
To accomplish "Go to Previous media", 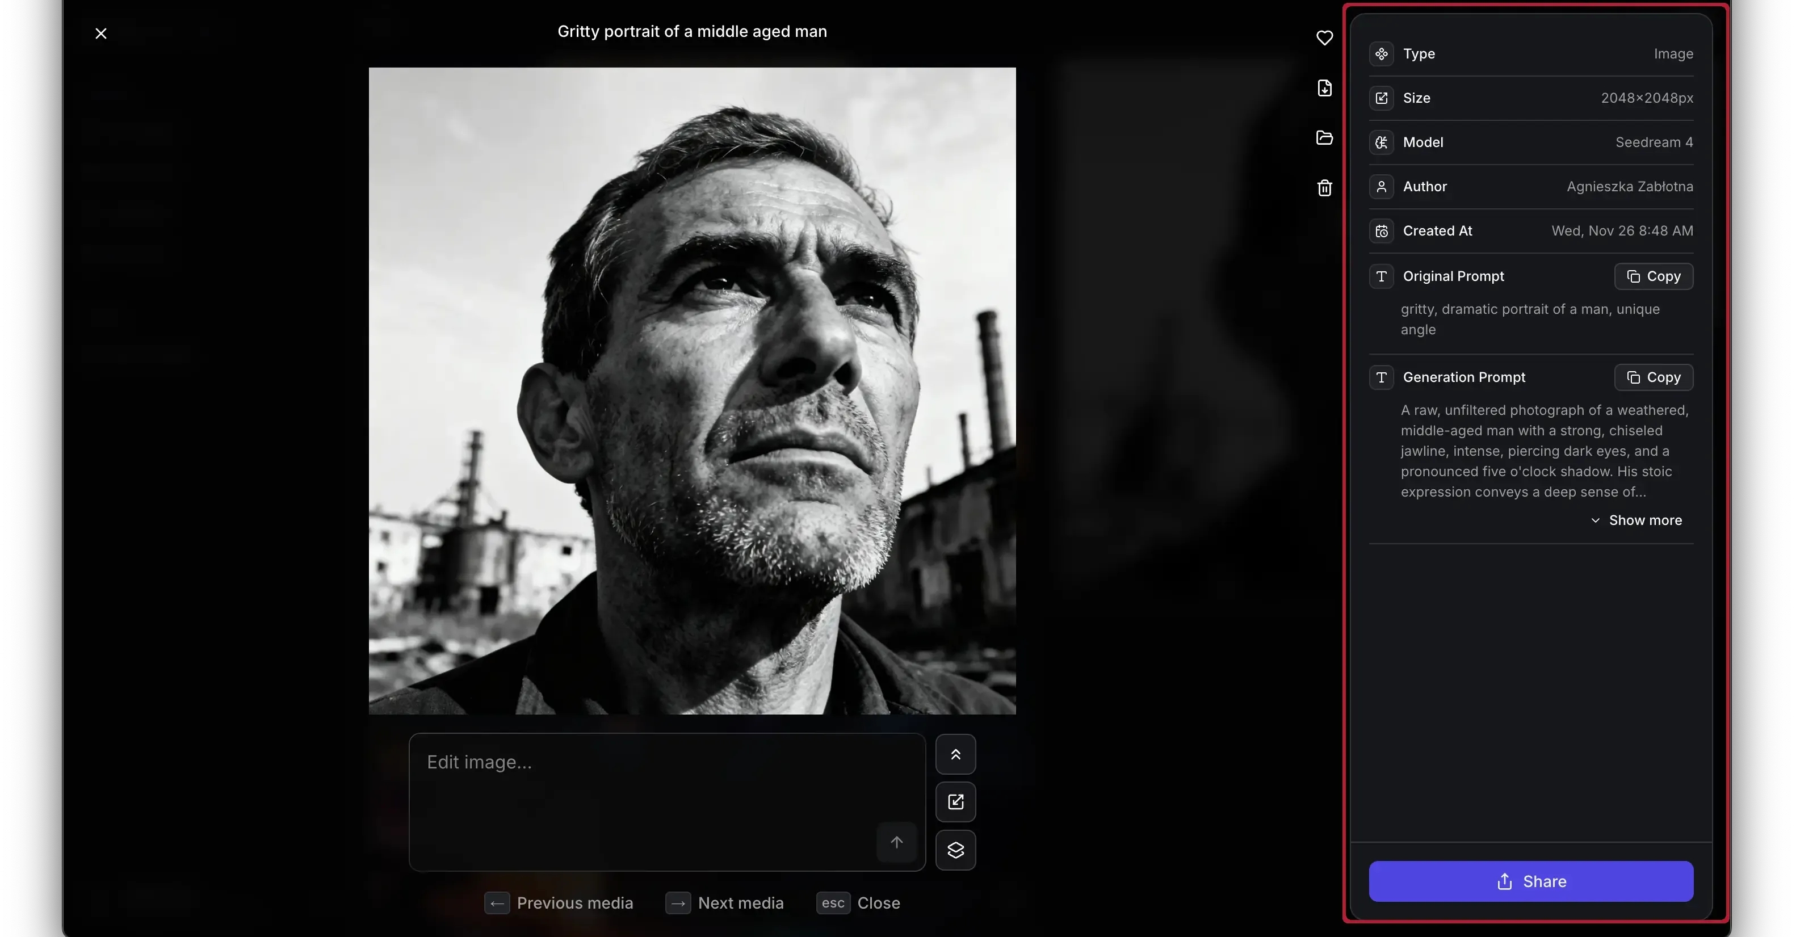I will [x=559, y=903].
